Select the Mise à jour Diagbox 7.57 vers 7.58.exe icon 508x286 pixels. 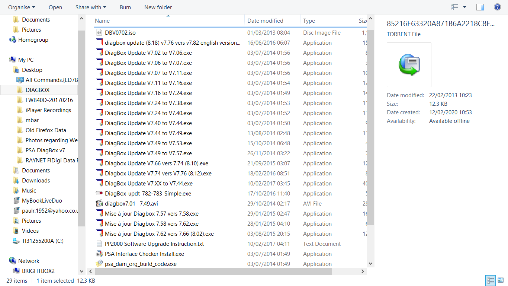(x=99, y=214)
